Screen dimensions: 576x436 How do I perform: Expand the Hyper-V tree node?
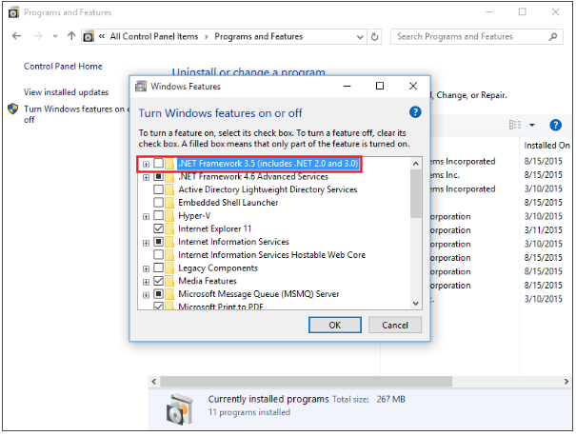146,217
